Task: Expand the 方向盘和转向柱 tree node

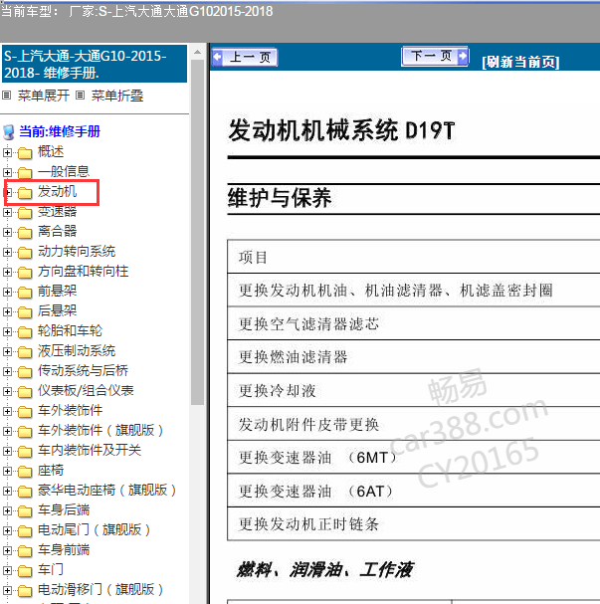Action: click(x=7, y=273)
